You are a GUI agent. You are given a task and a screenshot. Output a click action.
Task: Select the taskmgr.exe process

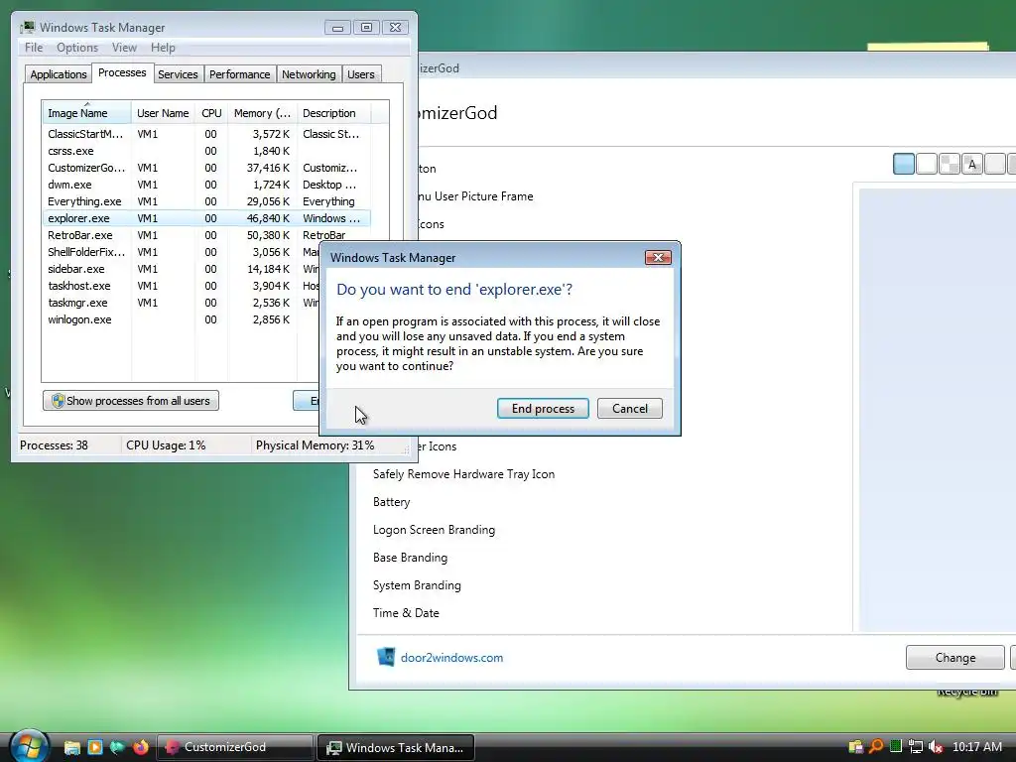point(181,303)
